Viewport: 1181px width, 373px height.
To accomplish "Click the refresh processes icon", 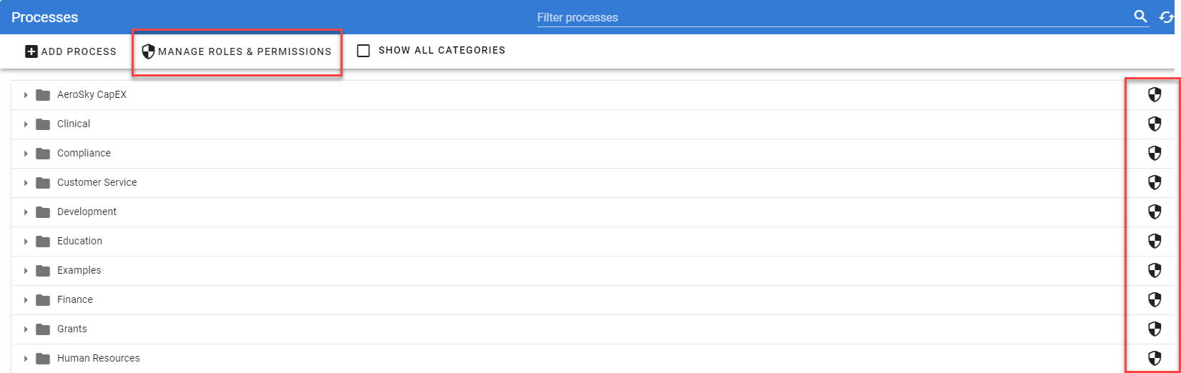I will pyautogui.click(x=1167, y=17).
